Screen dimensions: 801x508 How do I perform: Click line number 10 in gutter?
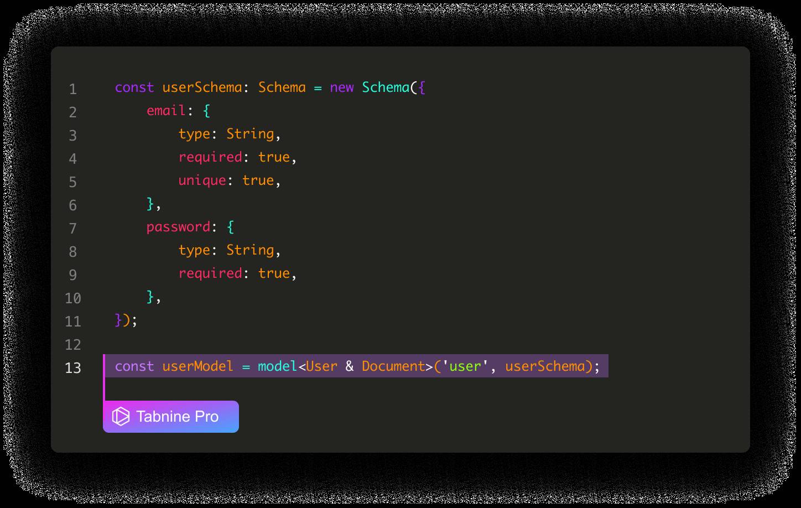[x=73, y=298]
